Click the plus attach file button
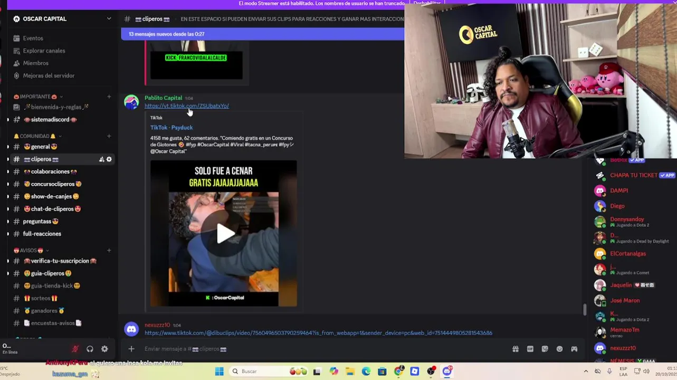Screen dimensions: 677x380 click(131, 349)
